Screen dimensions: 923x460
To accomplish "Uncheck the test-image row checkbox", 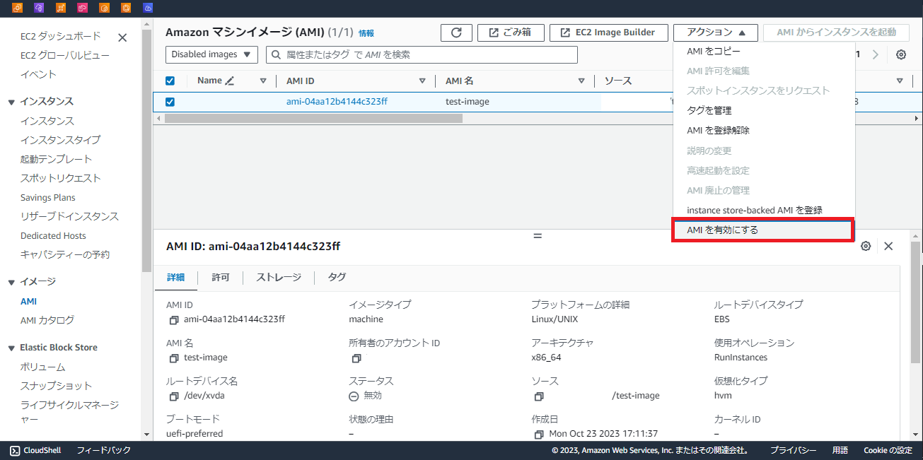I will (x=170, y=102).
